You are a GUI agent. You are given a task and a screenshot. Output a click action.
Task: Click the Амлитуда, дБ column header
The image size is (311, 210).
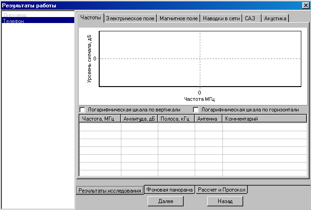(139, 119)
